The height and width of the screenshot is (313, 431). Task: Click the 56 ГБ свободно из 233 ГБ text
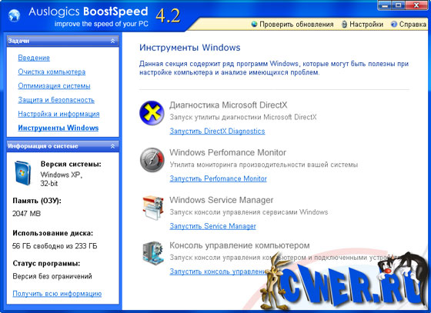(x=55, y=246)
